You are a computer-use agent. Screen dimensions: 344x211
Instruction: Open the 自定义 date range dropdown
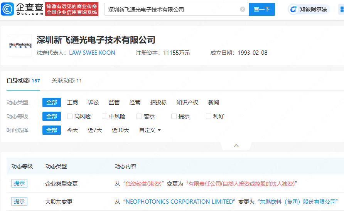pyautogui.click(x=150, y=130)
